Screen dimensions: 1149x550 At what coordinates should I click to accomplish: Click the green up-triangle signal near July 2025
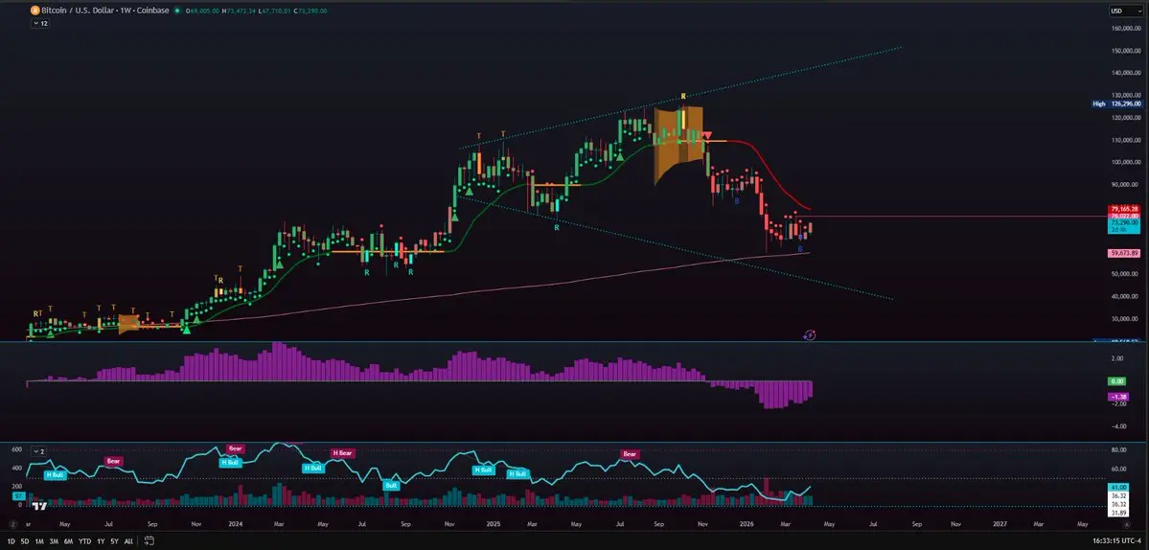tap(621, 155)
